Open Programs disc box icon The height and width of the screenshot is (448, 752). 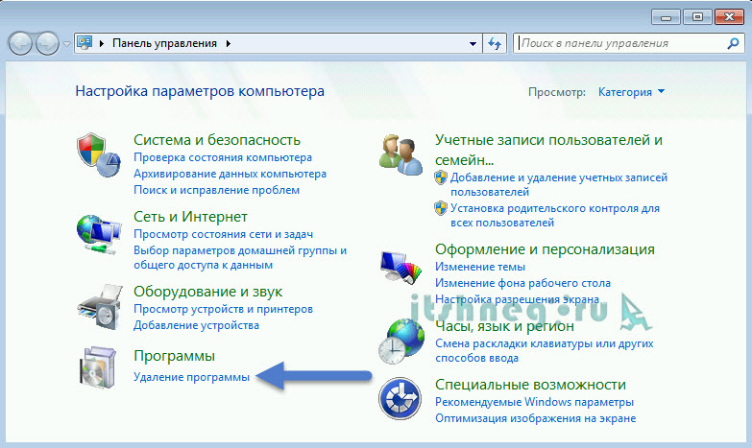tap(98, 367)
